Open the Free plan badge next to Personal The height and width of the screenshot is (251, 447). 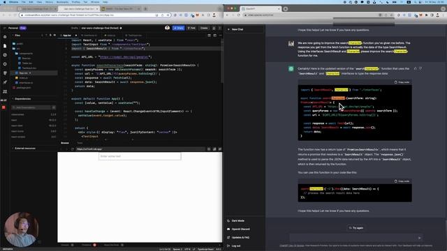tap(23, 28)
